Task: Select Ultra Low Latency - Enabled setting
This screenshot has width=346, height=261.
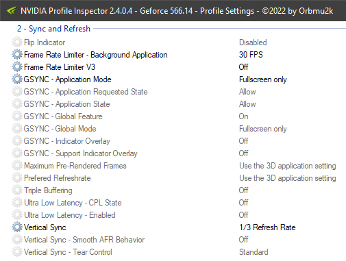Action: [70, 215]
